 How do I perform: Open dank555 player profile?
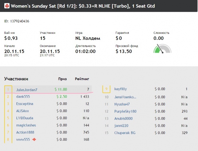click(23, 97)
